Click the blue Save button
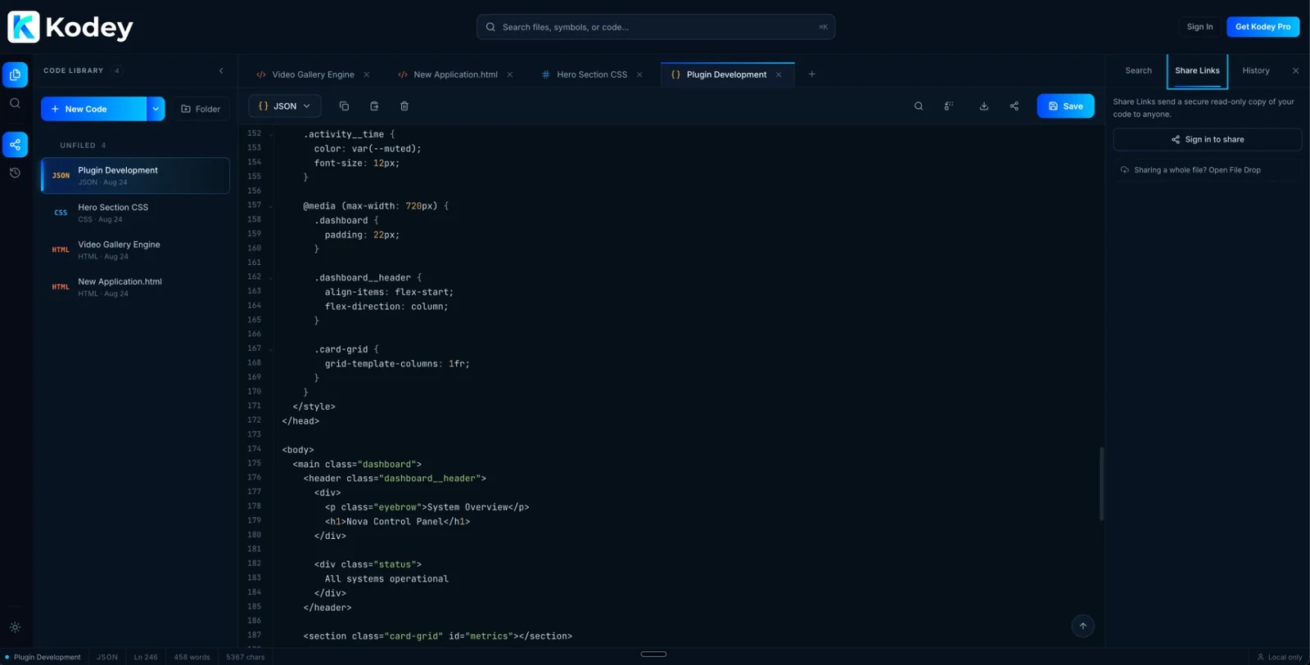The height and width of the screenshot is (665, 1310). coord(1065,106)
